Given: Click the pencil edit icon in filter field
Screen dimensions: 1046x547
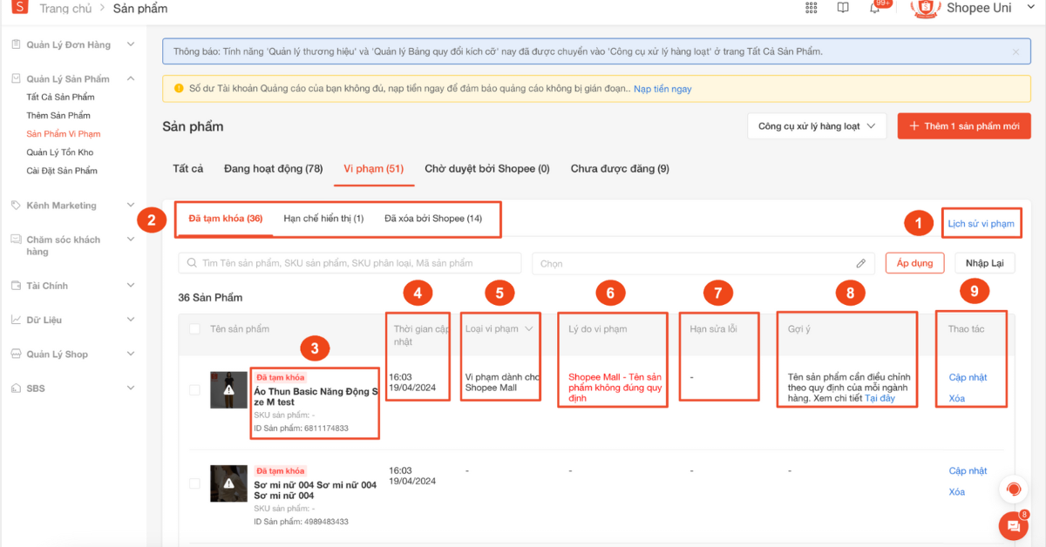Looking at the screenshot, I should [x=861, y=263].
